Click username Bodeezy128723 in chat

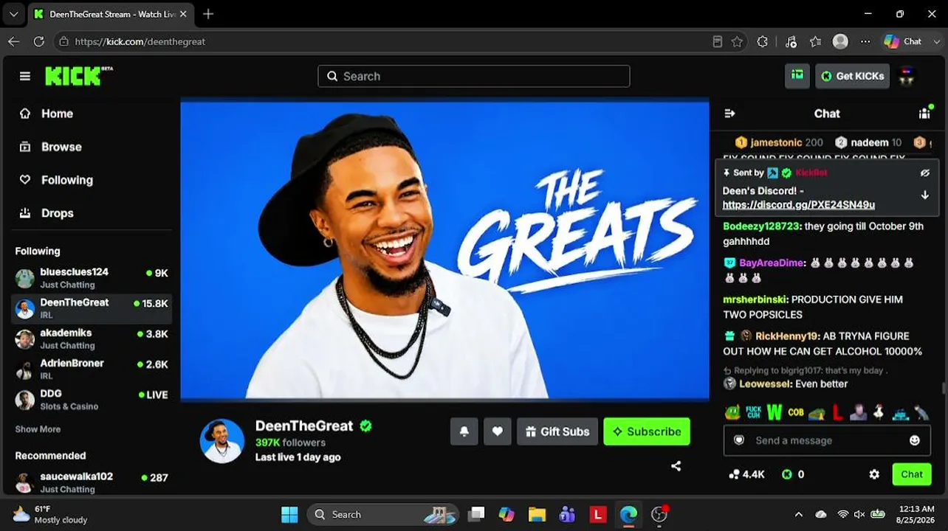(x=761, y=226)
